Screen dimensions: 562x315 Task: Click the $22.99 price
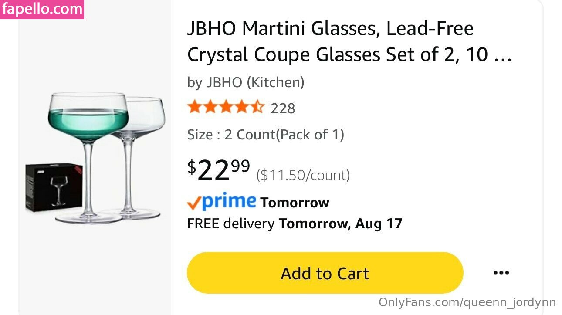click(x=219, y=170)
